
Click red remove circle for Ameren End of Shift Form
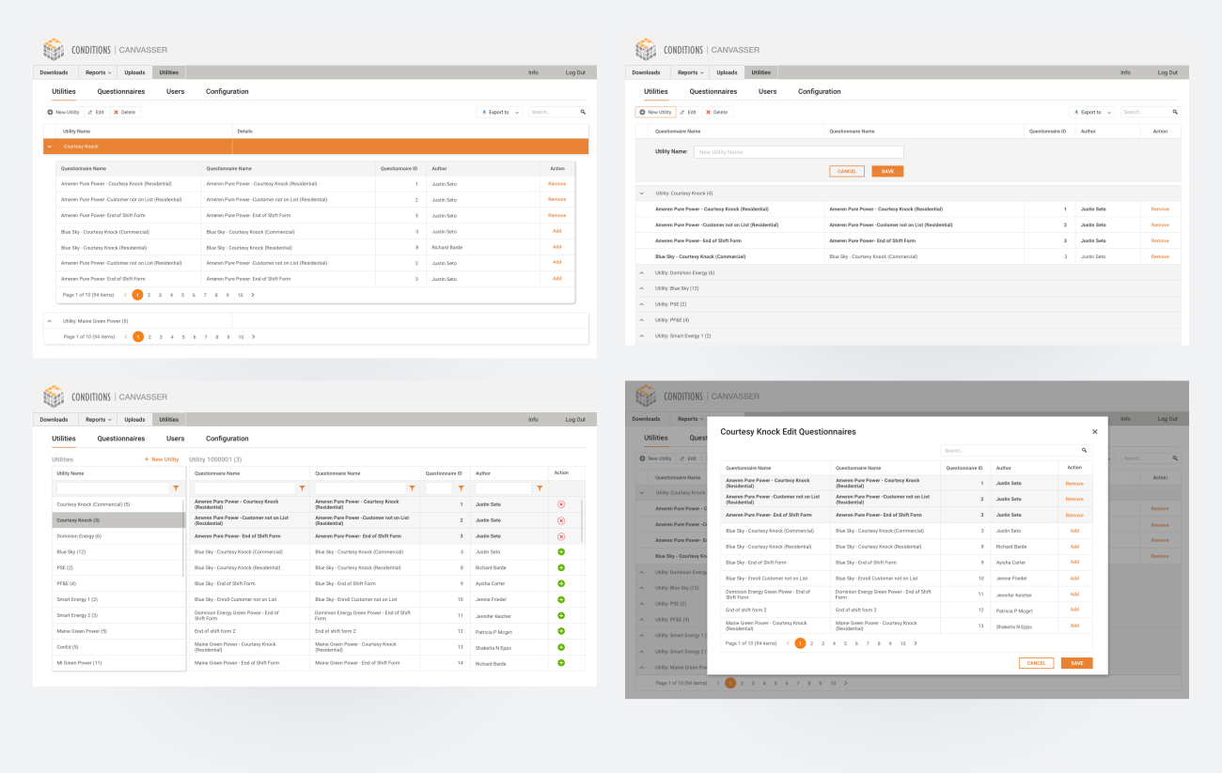tap(561, 536)
